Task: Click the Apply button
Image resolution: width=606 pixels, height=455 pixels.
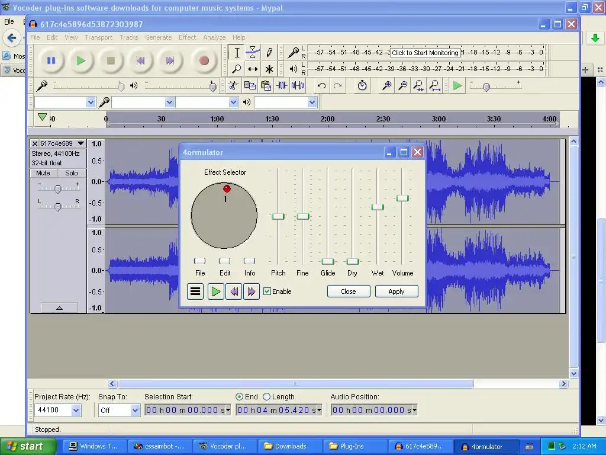Action: (397, 291)
